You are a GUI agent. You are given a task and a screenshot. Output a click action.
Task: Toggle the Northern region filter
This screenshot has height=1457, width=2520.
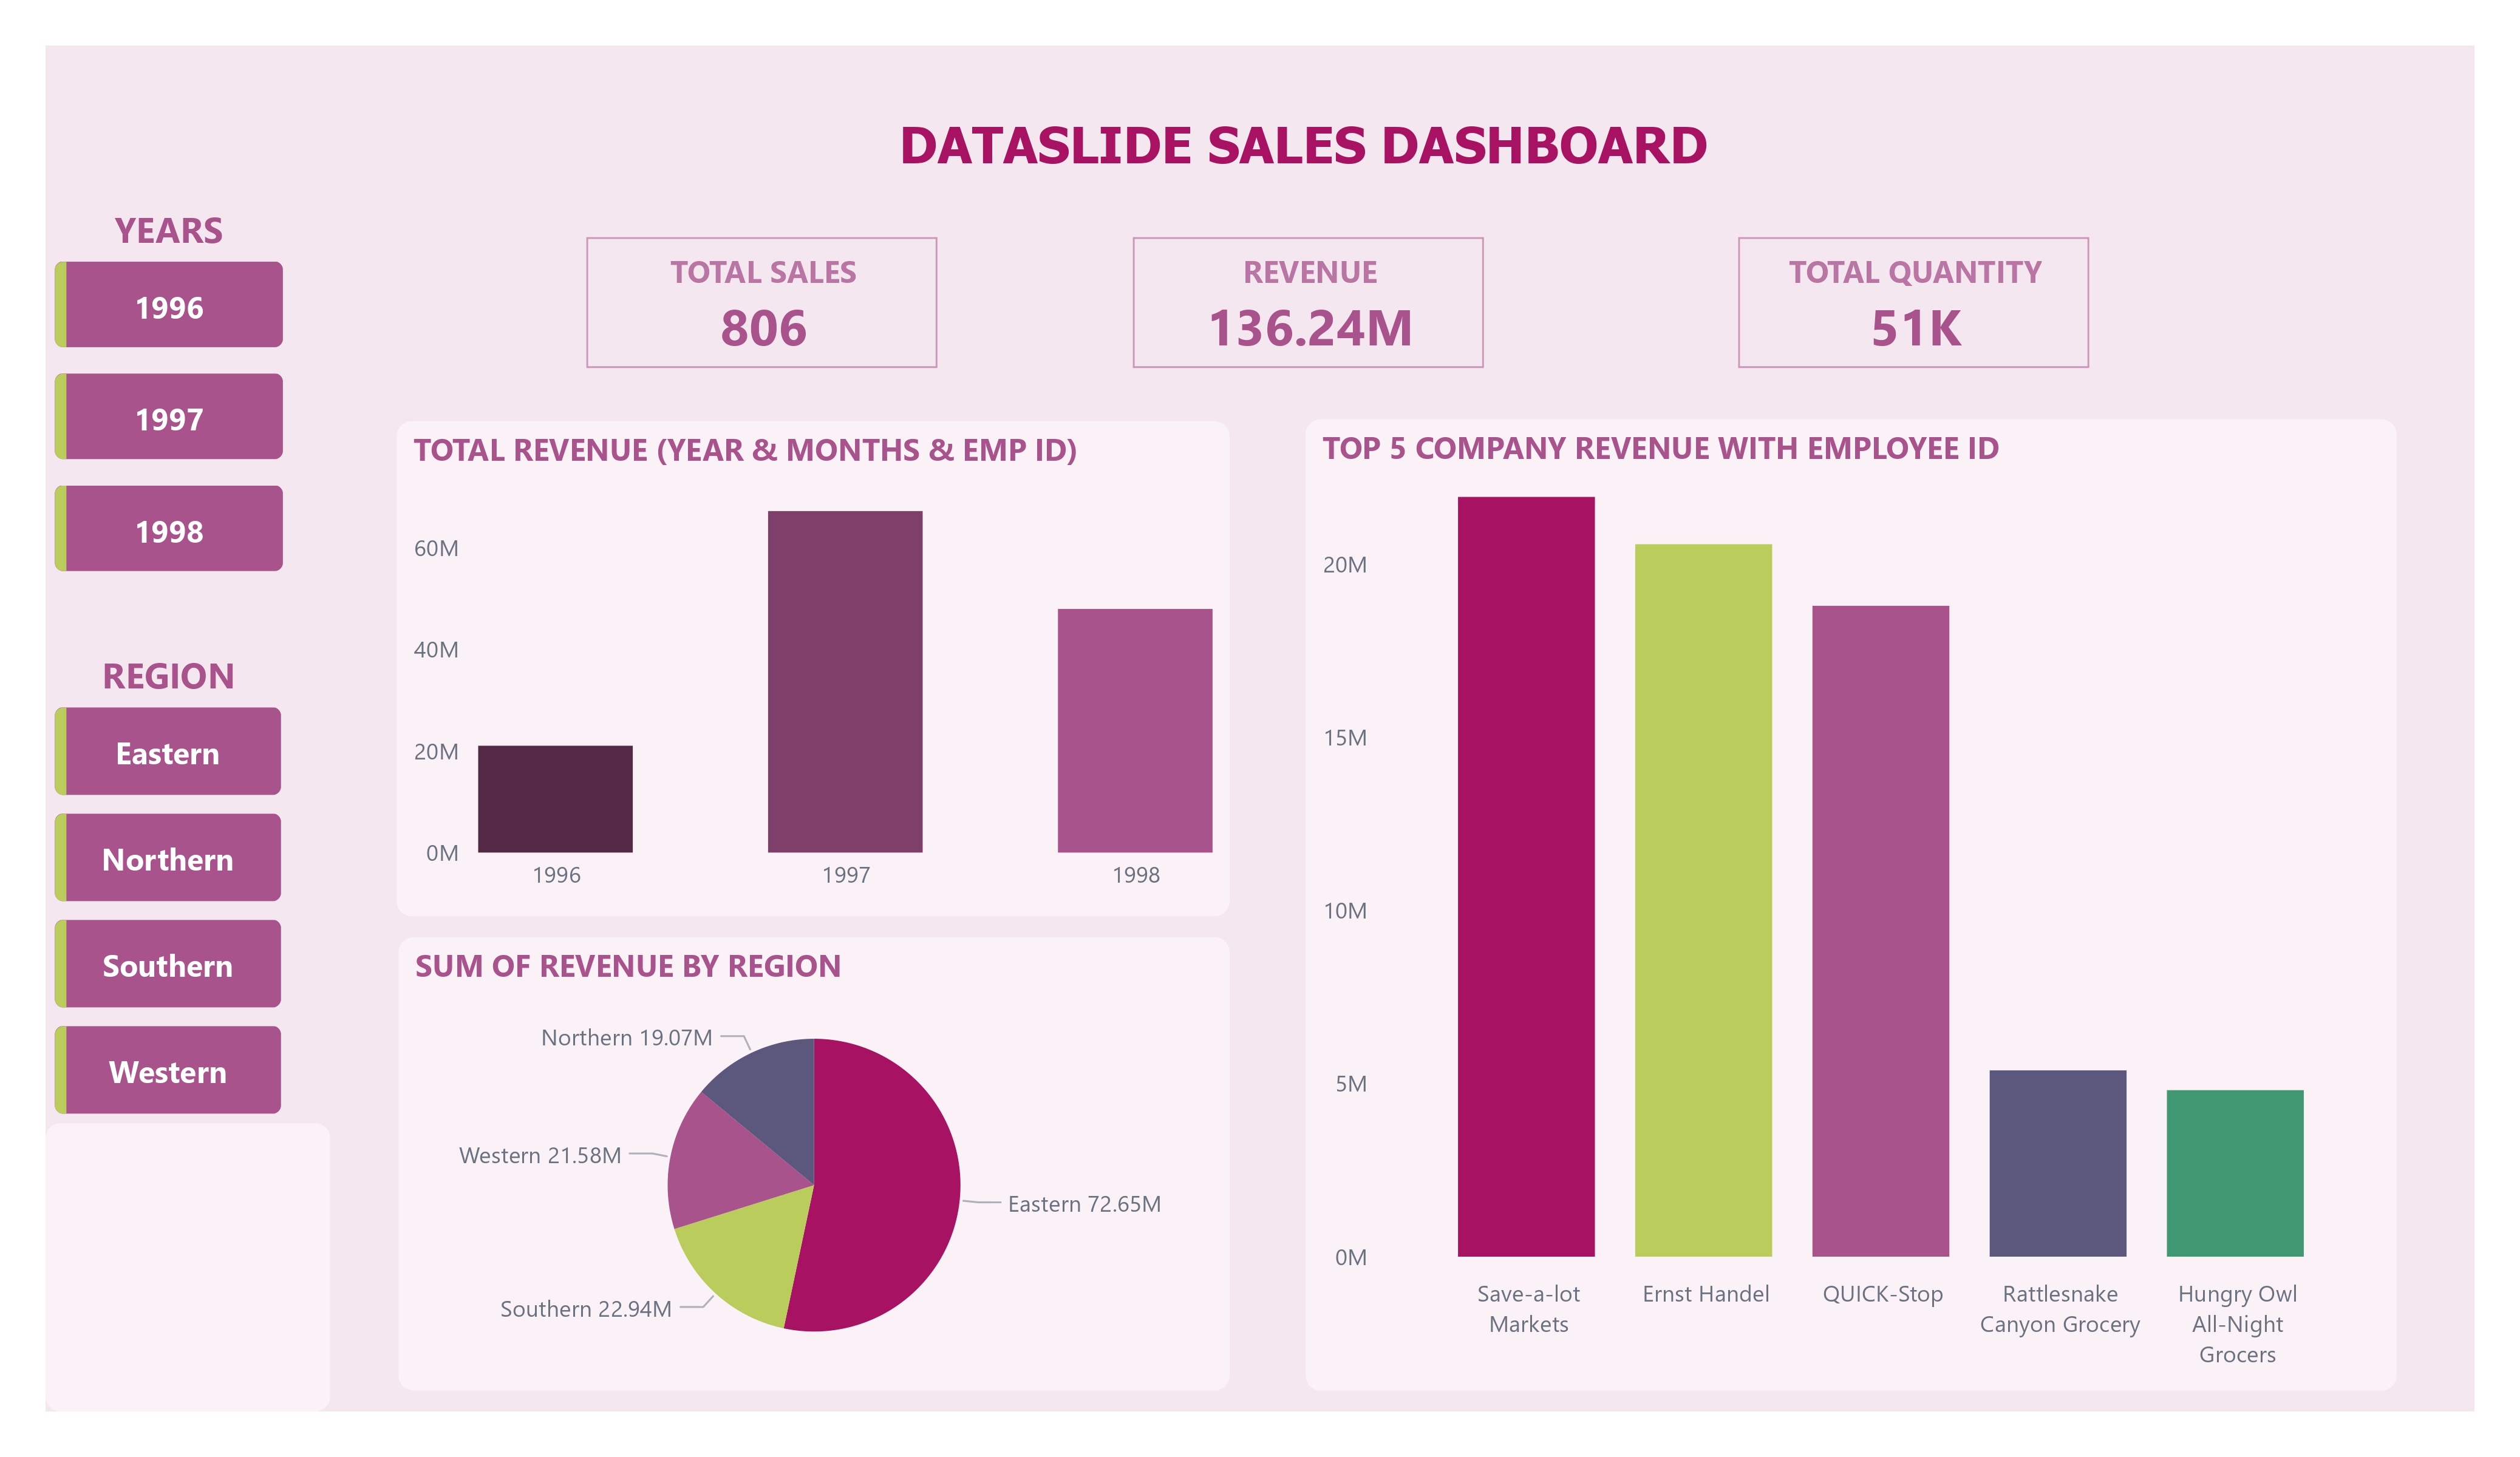168,858
